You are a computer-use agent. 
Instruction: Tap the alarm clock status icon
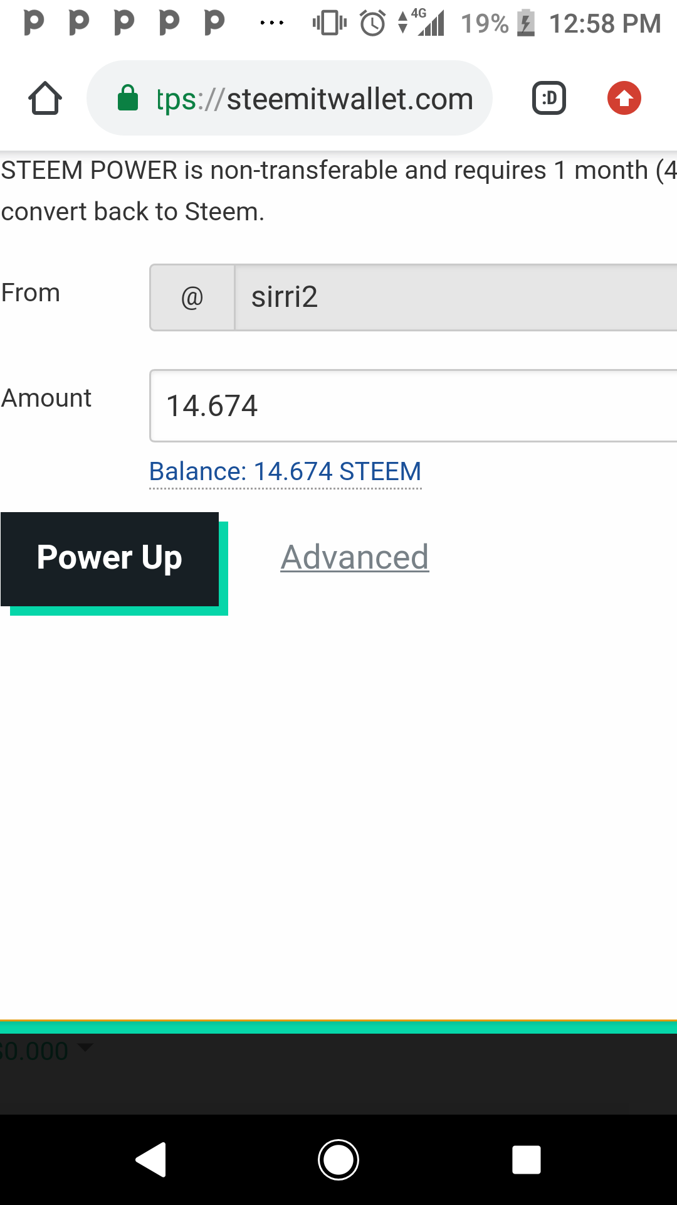click(373, 23)
